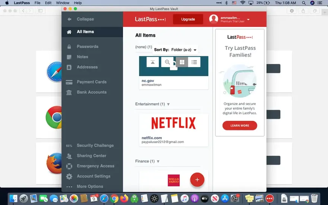This screenshot has width=328, height=205.
Task: Collapse the Entertainment folder group
Action: [x=168, y=104]
